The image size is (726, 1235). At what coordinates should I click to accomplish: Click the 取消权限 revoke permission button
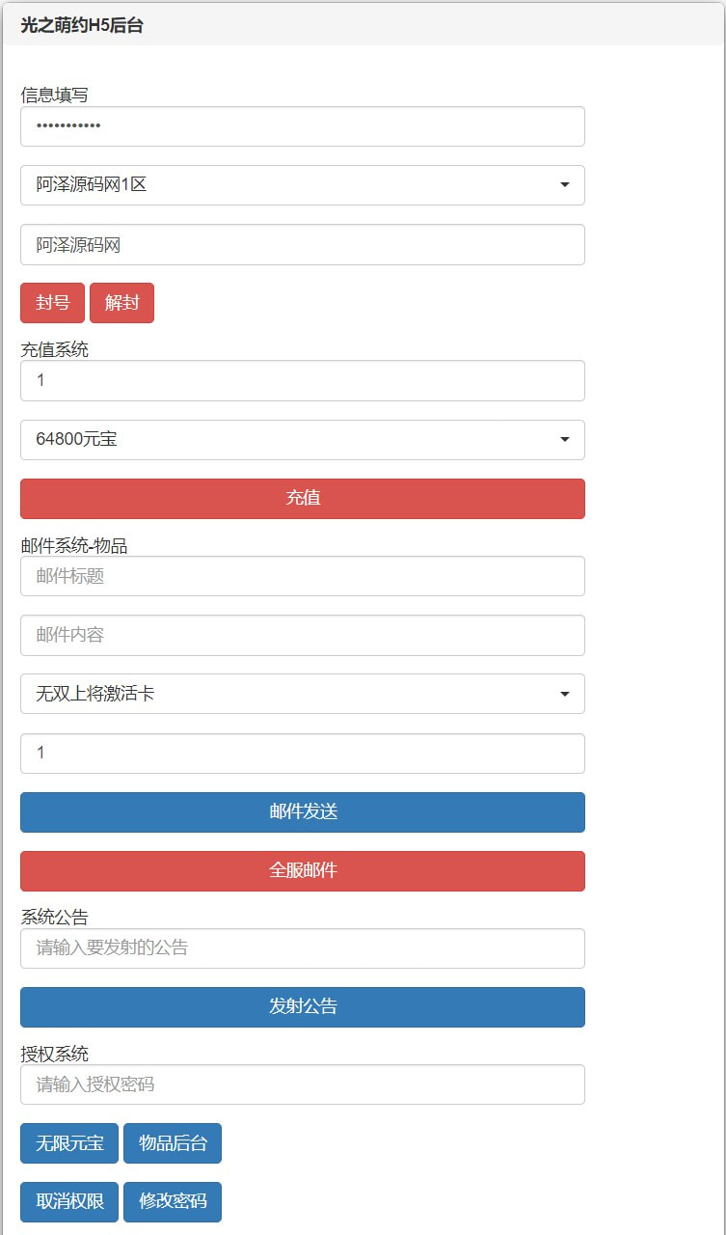pos(68,1201)
